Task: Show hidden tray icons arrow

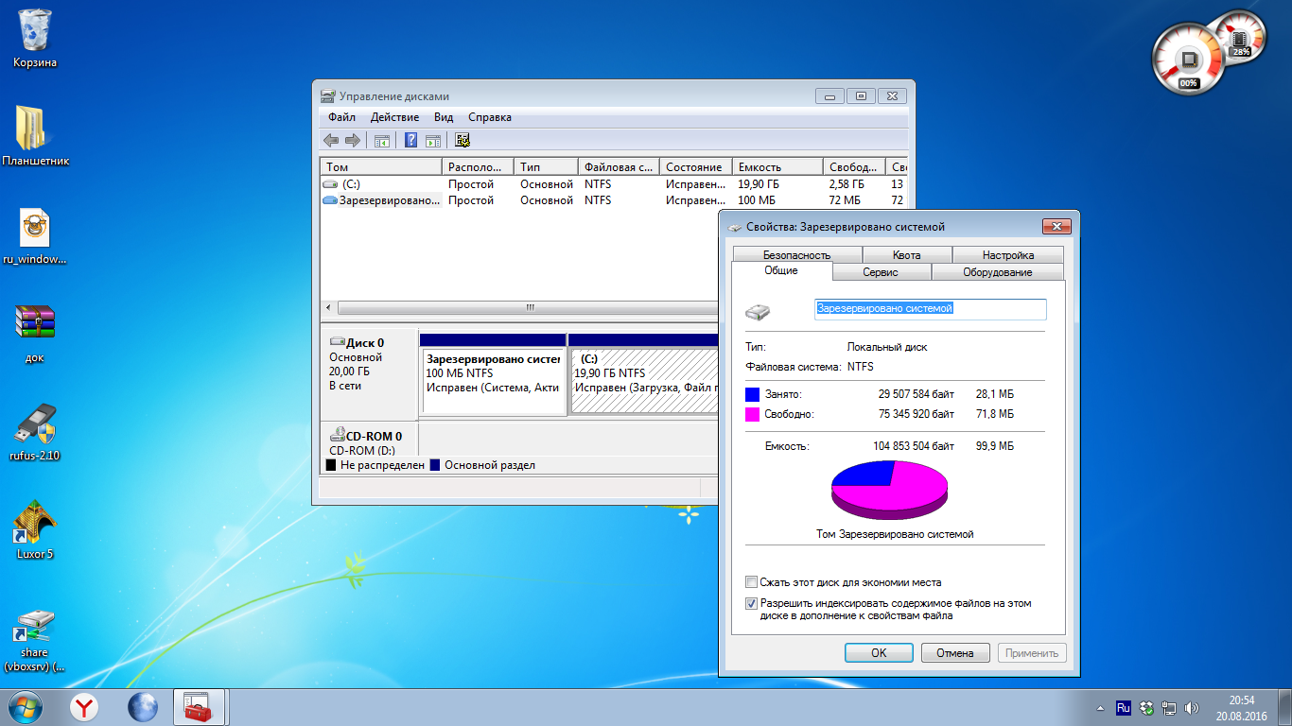Action: pos(1099,707)
